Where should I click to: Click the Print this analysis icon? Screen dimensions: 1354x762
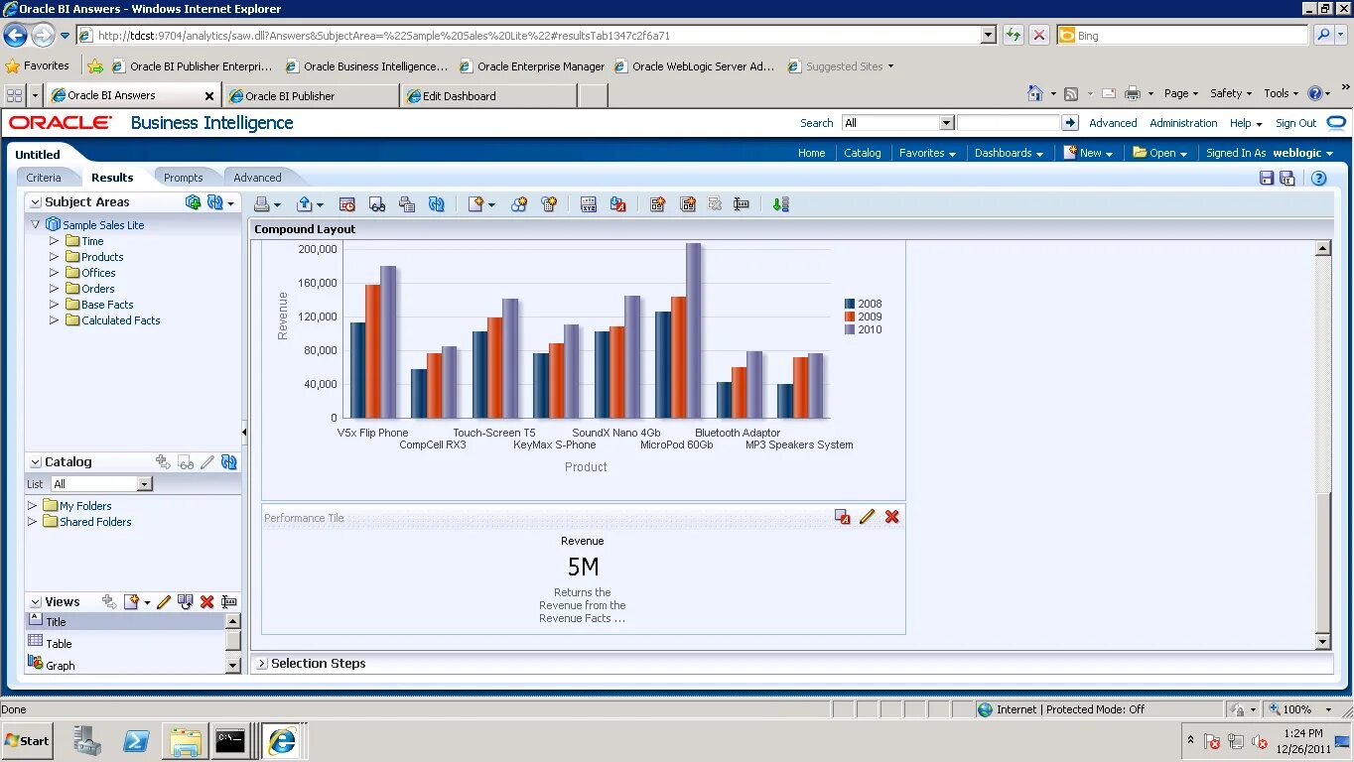coord(262,204)
